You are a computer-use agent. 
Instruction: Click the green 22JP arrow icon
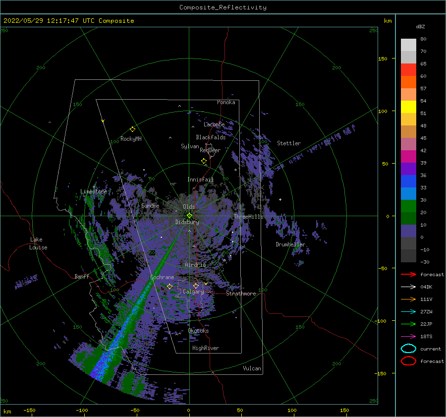[408, 324]
